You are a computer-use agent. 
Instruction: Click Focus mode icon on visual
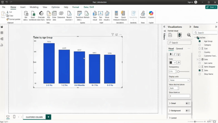point(116,35)
